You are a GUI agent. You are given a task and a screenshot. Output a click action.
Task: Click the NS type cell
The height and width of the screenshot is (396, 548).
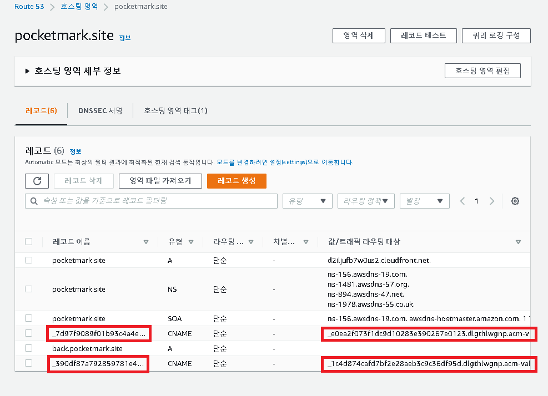[x=172, y=289]
